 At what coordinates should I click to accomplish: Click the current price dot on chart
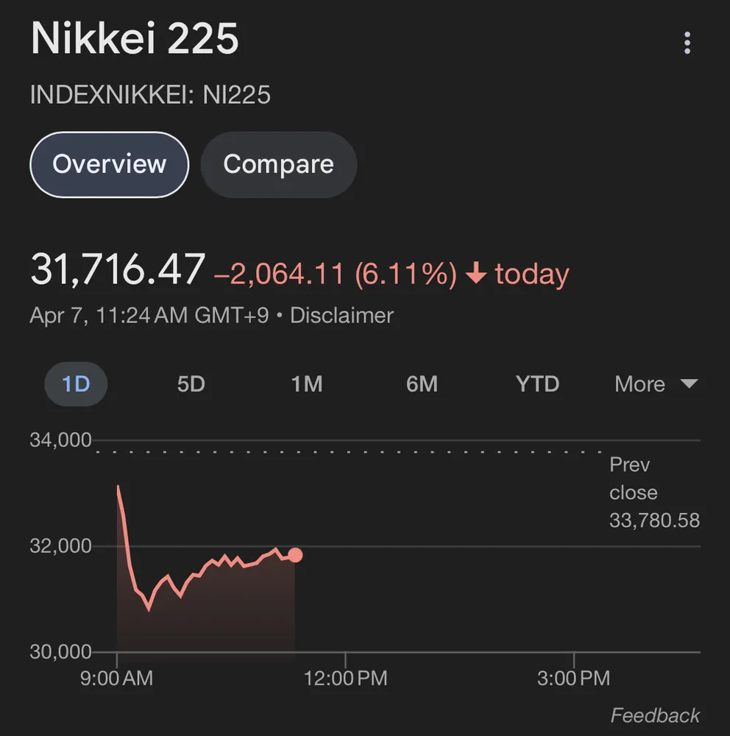pyautogui.click(x=295, y=555)
